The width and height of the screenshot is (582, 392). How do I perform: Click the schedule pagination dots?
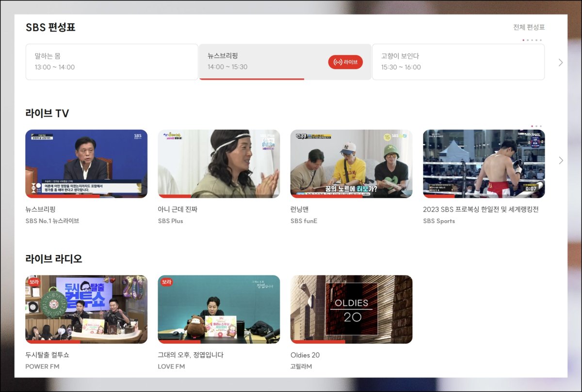click(x=532, y=40)
